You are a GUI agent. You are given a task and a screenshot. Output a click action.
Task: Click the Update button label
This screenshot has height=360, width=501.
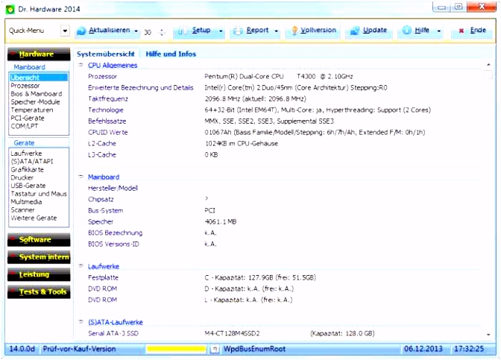[375, 31]
